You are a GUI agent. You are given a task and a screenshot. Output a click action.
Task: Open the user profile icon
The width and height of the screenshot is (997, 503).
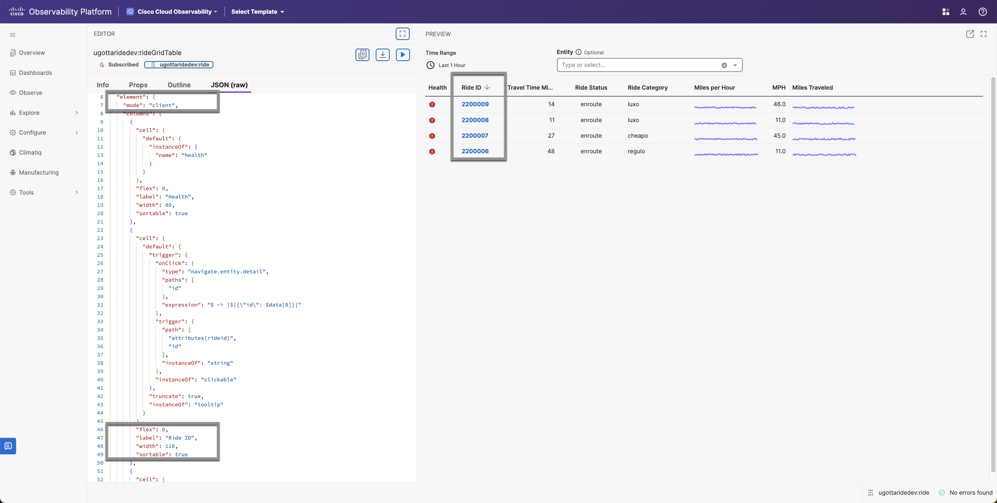pos(963,12)
